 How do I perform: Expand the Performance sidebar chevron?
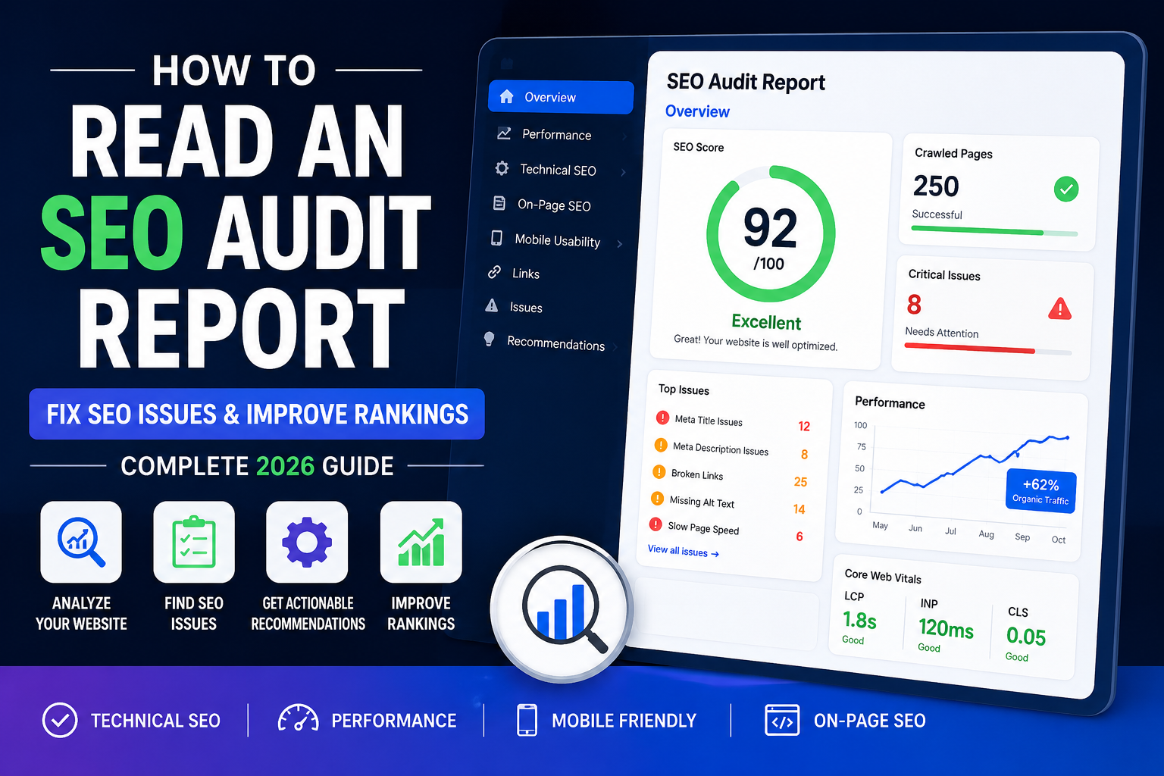coord(624,137)
